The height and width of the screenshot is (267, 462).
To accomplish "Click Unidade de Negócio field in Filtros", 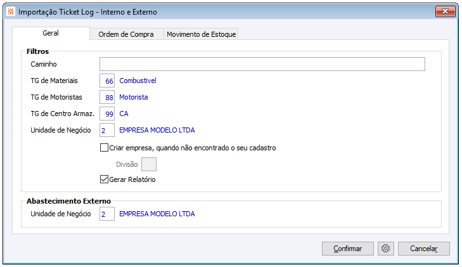I will pos(107,130).
